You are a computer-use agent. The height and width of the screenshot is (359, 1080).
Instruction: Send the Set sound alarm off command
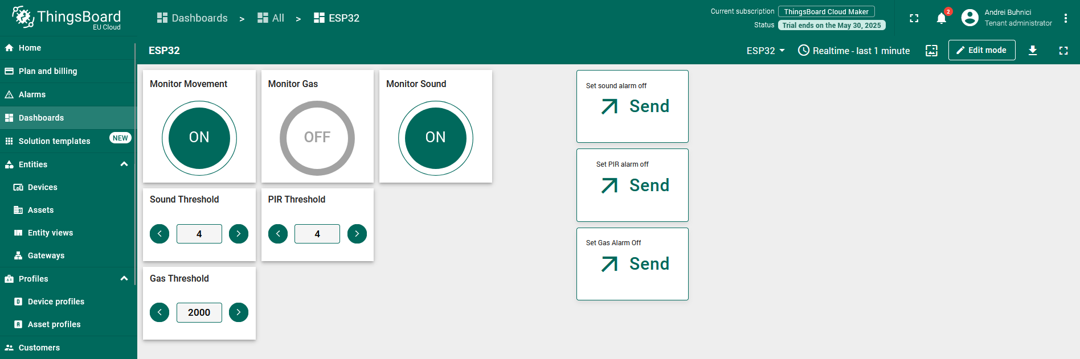coord(632,106)
